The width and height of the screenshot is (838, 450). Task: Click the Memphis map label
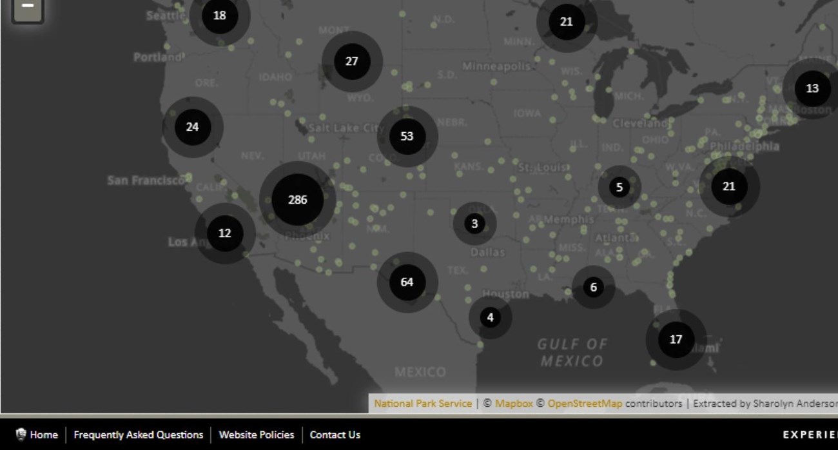[569, 219]
